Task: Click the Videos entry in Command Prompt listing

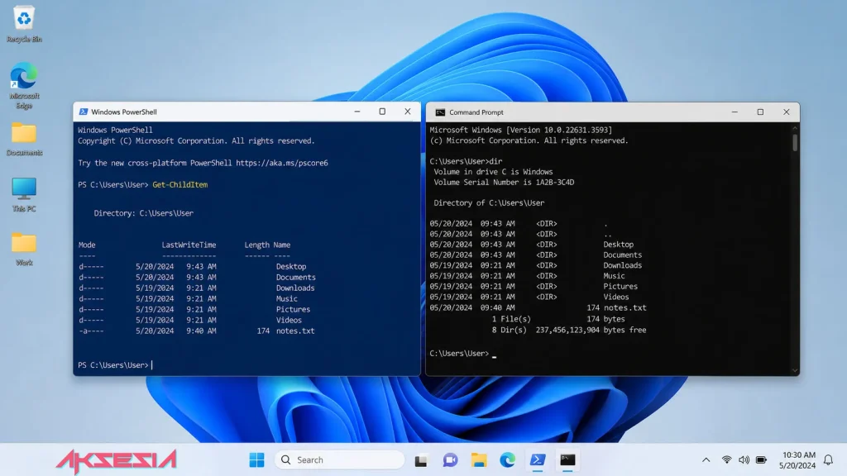Action: (615, 297)
